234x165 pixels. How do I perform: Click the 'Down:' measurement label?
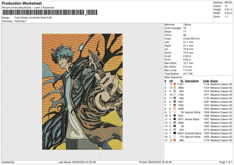point(168,53)
